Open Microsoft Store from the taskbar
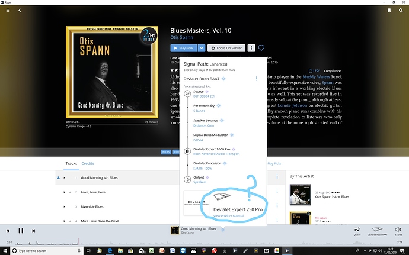This screenshot has width=409, height=255. coord(130,251)
